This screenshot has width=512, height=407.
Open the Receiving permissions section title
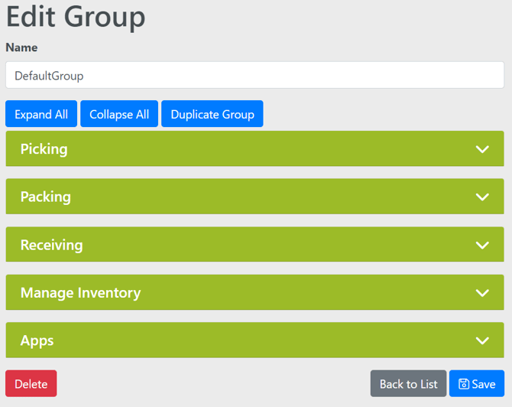51,245
